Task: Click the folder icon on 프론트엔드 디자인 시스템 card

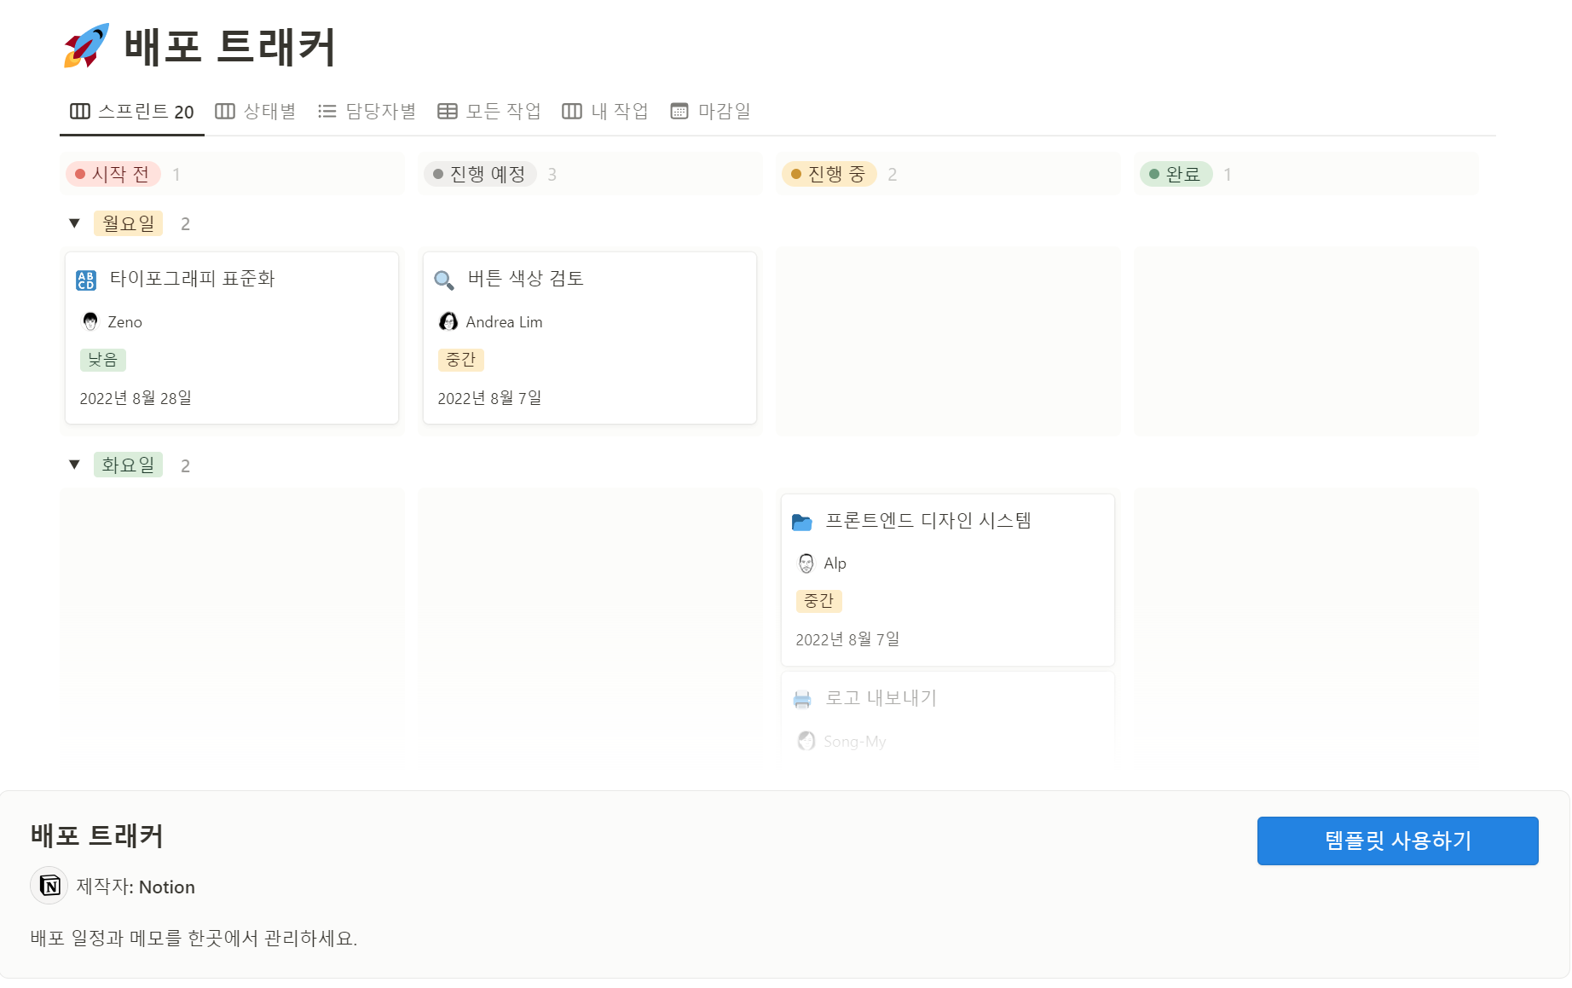Action: [802, 522]
